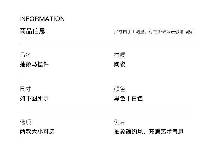This screenshot has height=156, width=215.
Task: Click the 材质 field label
Action: (x=119, y=55)
